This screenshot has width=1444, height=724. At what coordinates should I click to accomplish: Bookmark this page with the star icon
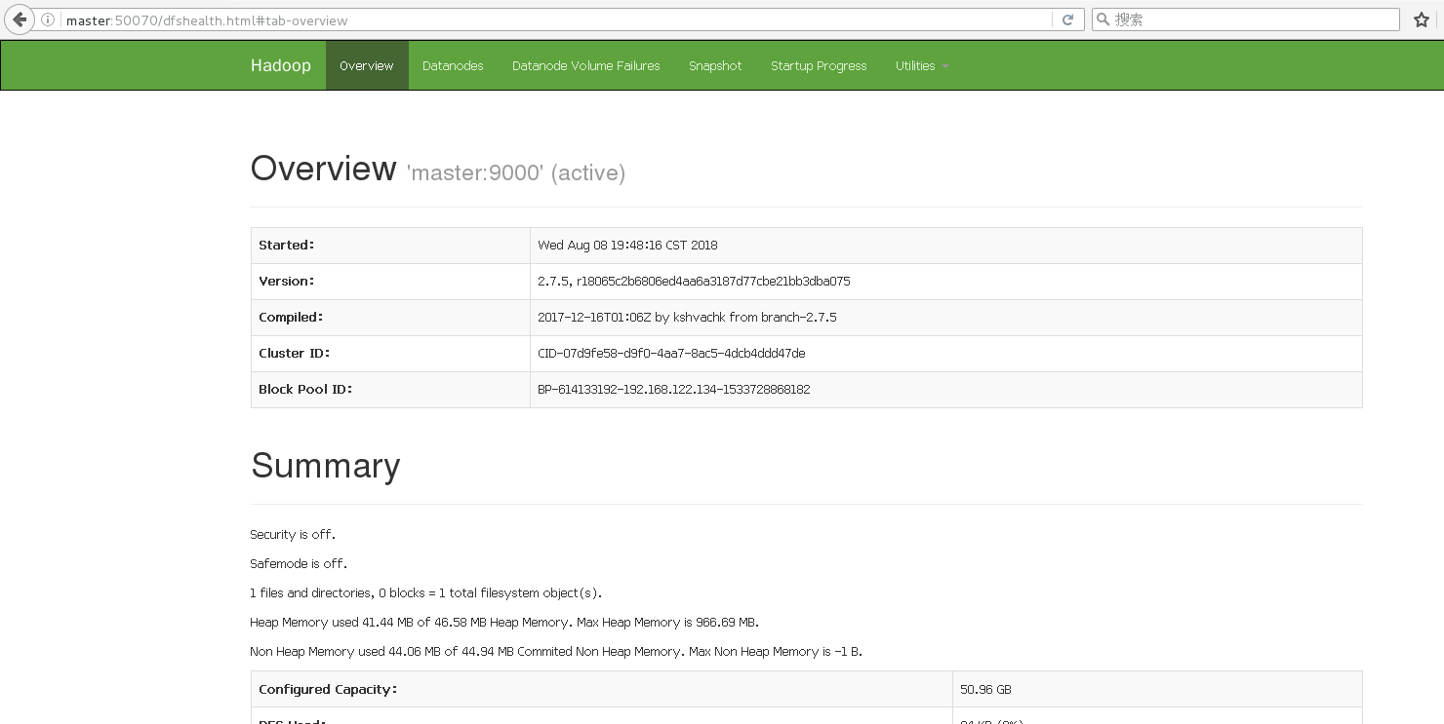coord(1422,19)
